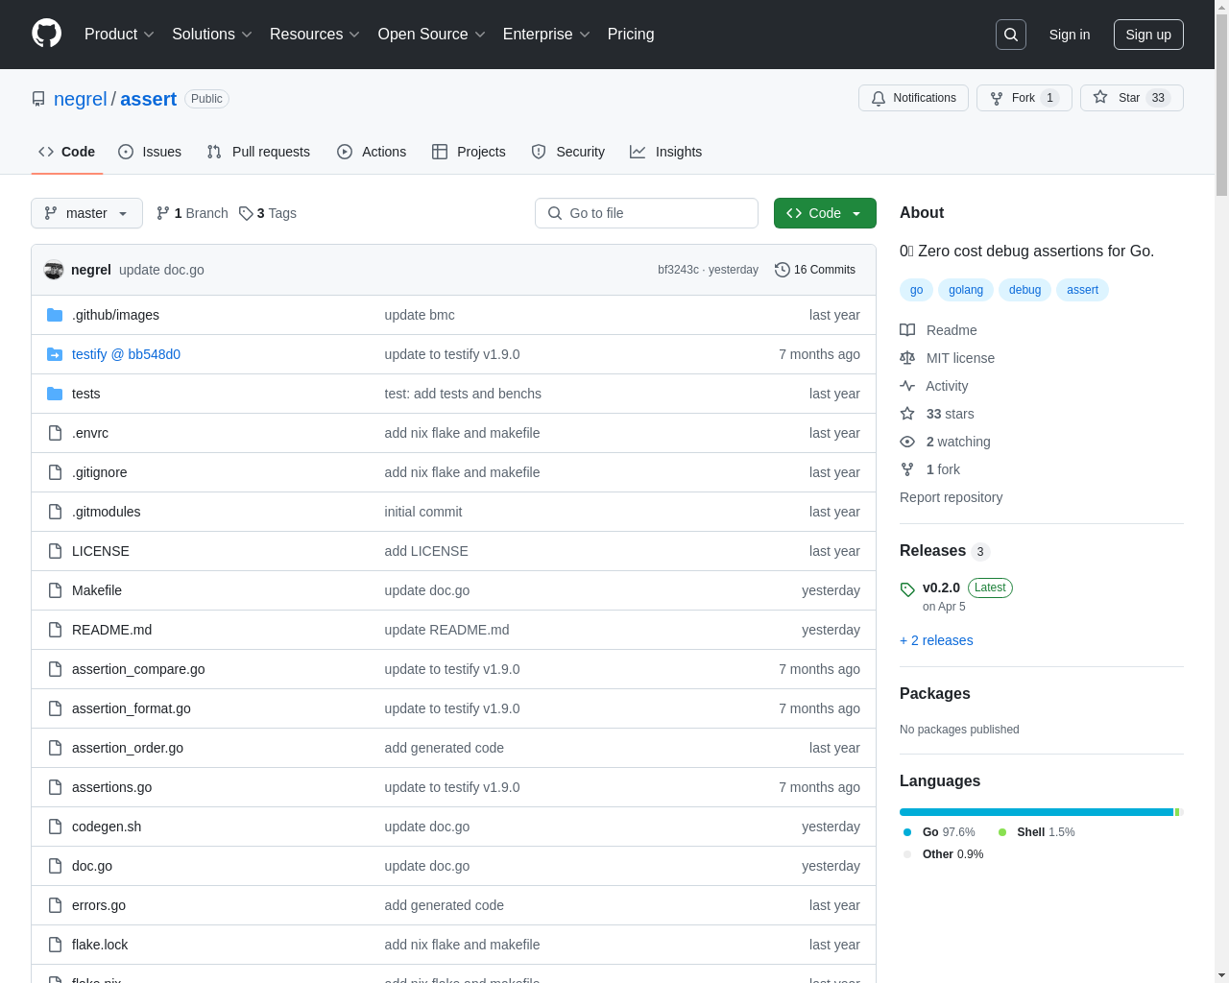1229x983 pixels.
Task: Open the green Code dropdown button
Action: tap(825, 213)
